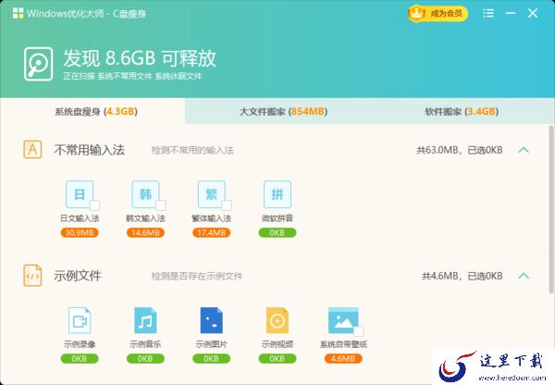Click the 示例视频 label
This screenshot has width=555, height=385.
pos(277,344)
